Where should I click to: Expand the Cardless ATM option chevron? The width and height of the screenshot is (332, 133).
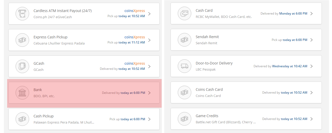[149, 14]
